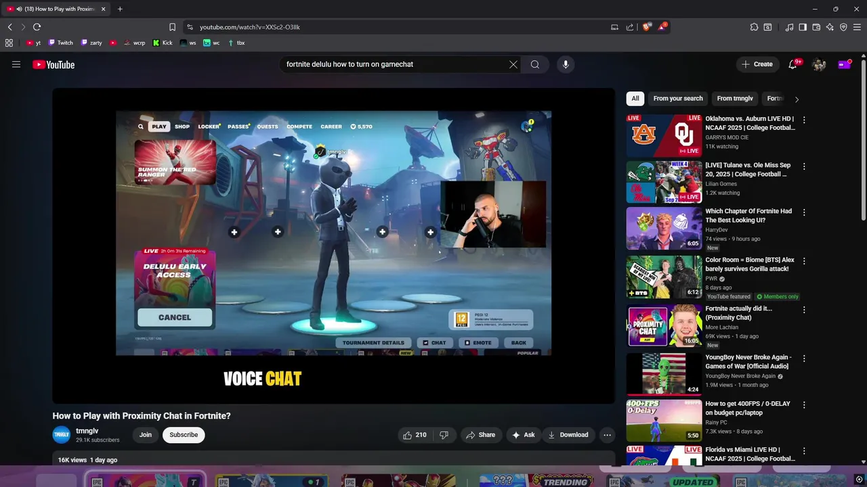Open options menu for Best Looking UI video
Viewport: 867px width, 487px height.
(x=804, y=212)
